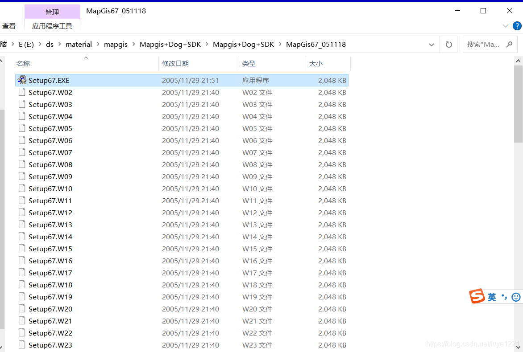The width and height of the screenshot is (523, 352).
Task: Click the Setup67.W14 file icon
Action: 22,237
